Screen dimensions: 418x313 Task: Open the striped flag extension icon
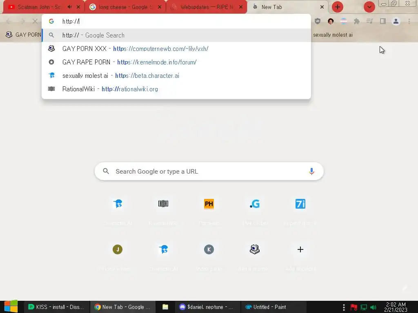point(344,21)
